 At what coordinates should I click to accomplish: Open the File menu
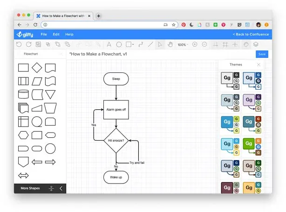44,34
